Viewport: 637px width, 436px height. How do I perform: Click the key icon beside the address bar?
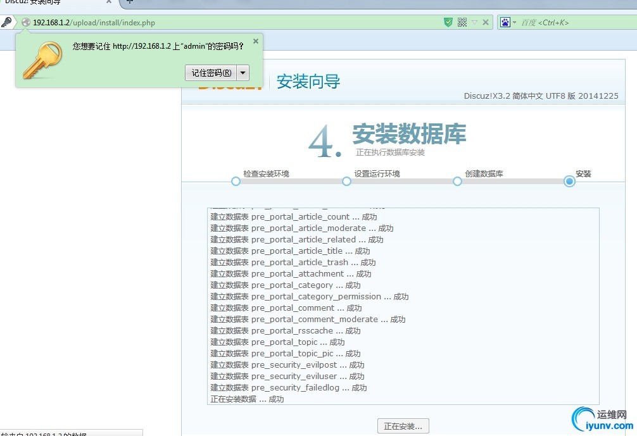(6, 22)
